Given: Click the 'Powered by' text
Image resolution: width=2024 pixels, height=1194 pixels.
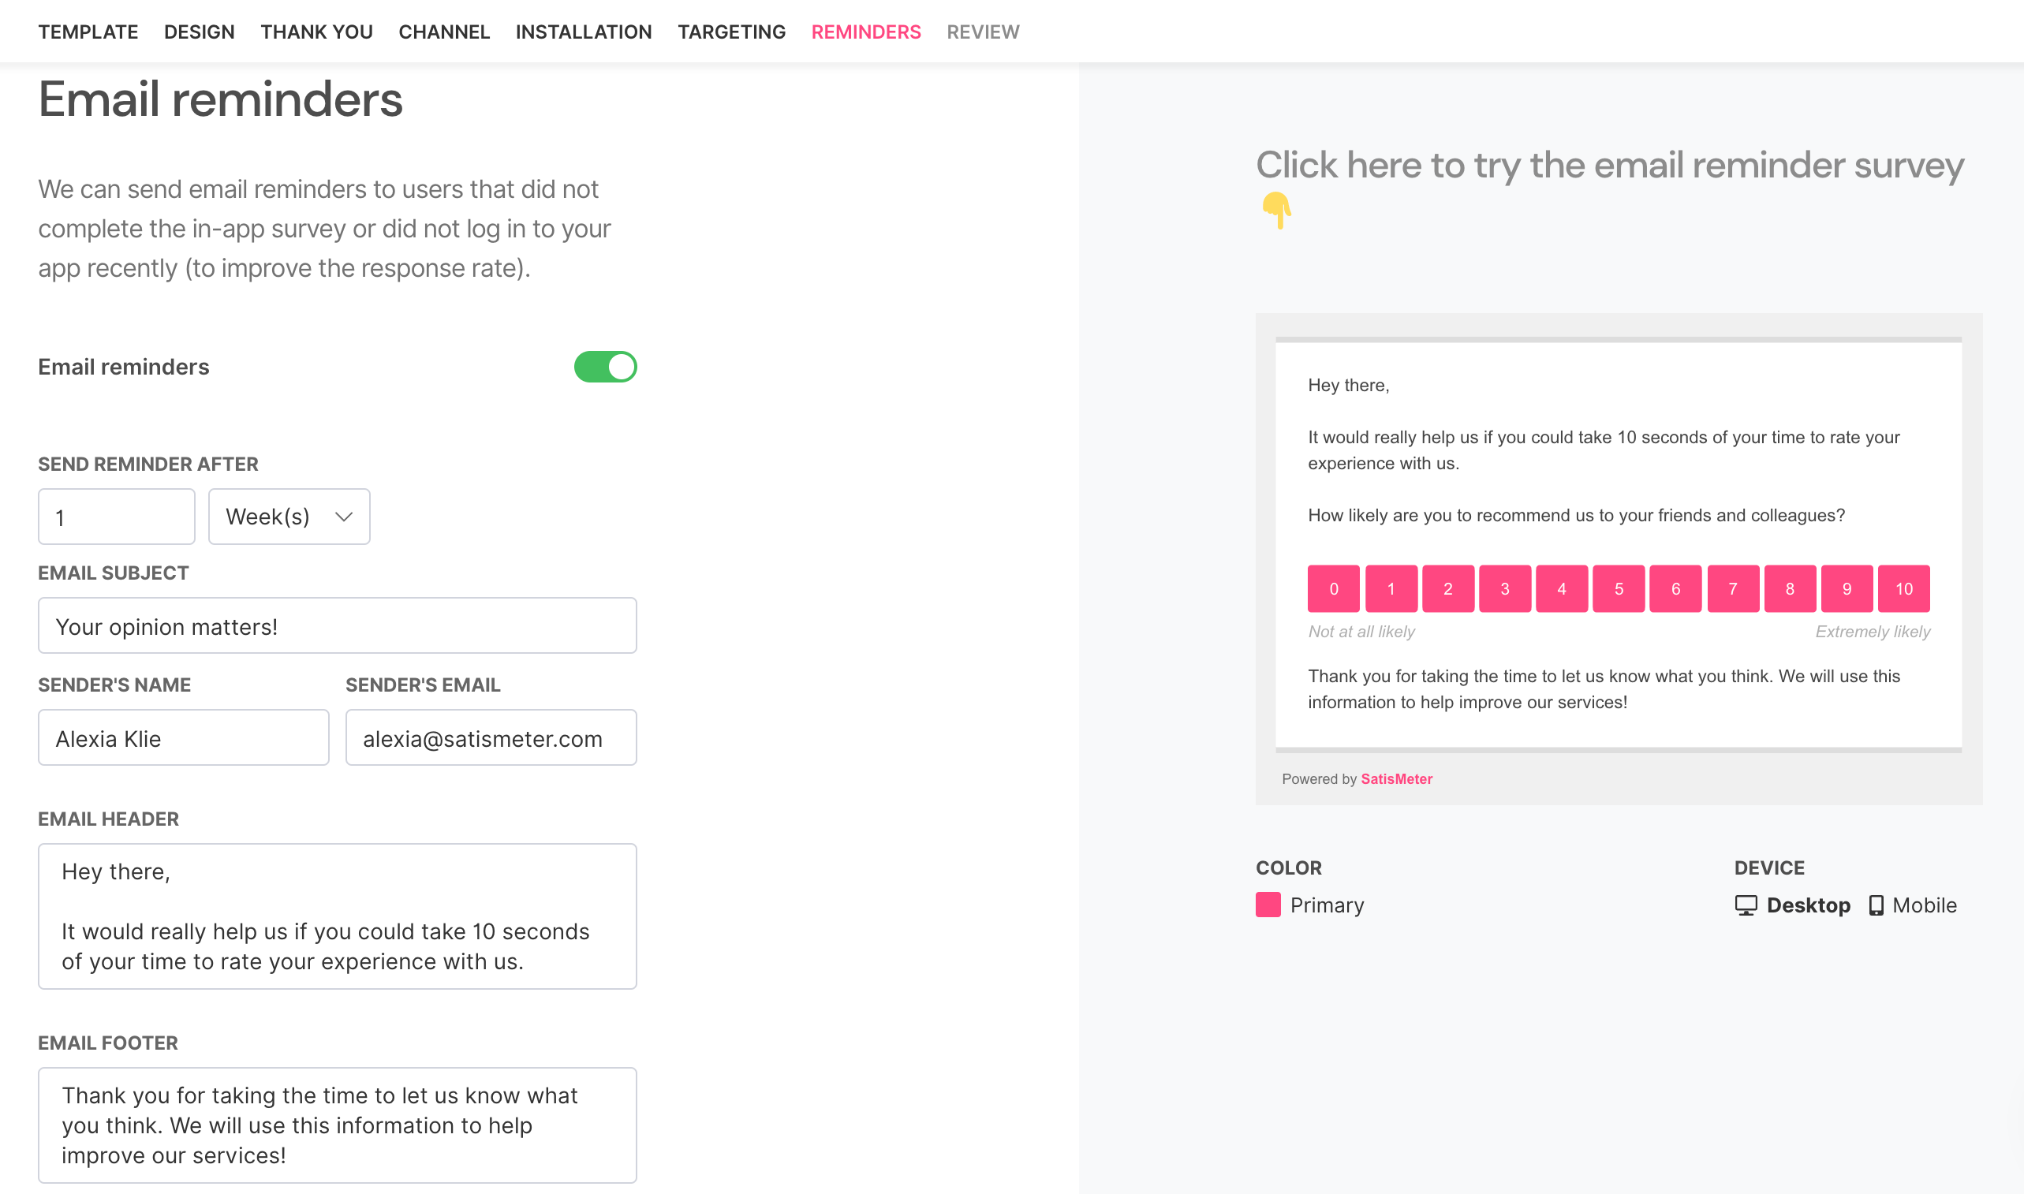Looking at the screenshot, I should click(x=1320, y=779).
